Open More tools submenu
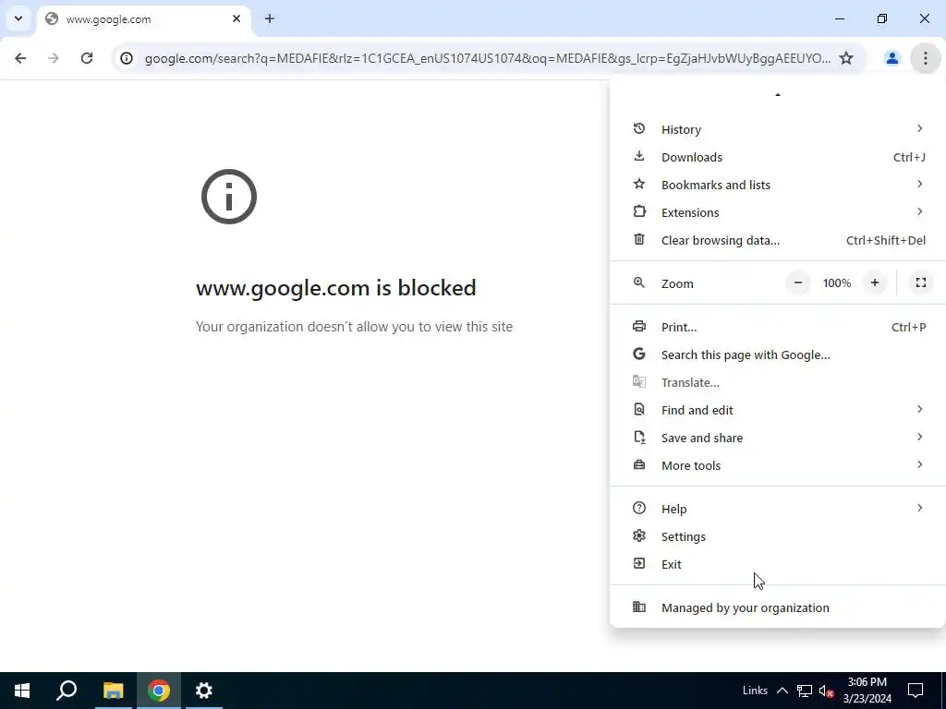946x709 pixels. [x=778, y=465]
